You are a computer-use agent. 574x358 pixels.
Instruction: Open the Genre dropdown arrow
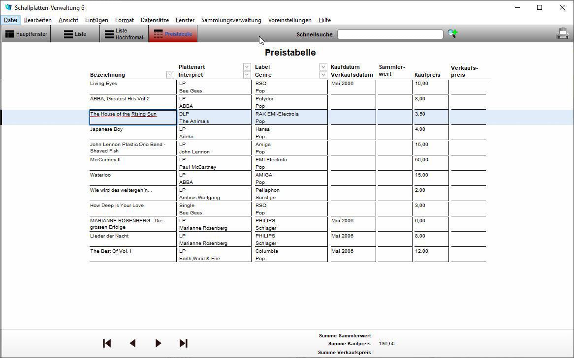(x=323, y=75)
